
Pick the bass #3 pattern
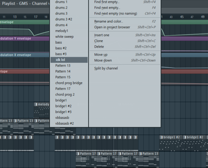[69, 54]
